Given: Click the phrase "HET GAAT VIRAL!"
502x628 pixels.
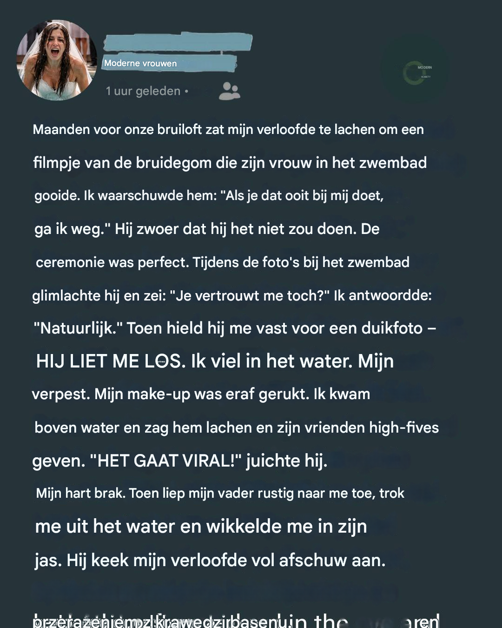Looking at the screenshot, I should 165,461.
